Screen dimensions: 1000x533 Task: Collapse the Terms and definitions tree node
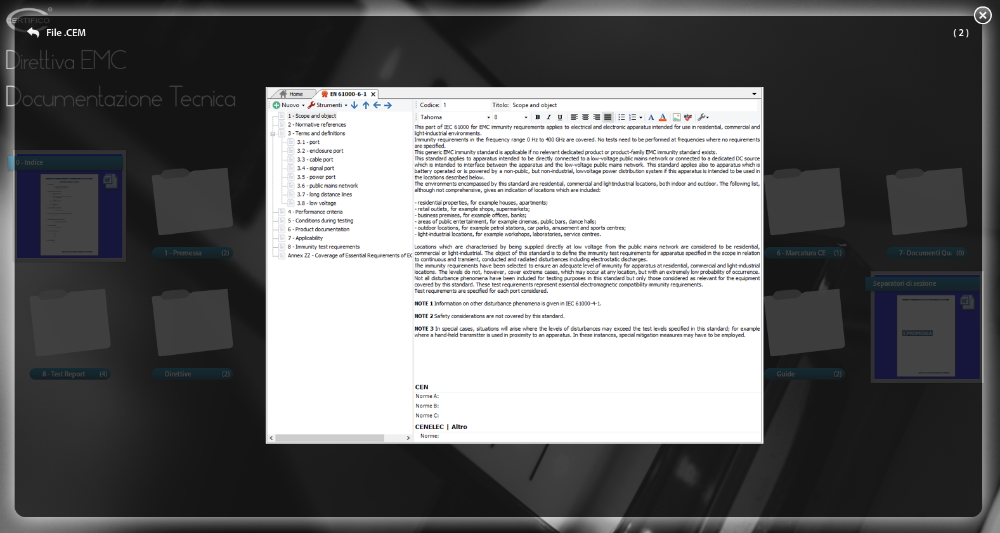(273, 134)
